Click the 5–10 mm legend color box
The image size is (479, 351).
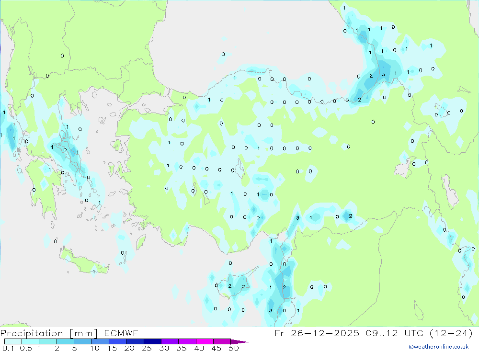pyautogui.click(x=82, y=341)
